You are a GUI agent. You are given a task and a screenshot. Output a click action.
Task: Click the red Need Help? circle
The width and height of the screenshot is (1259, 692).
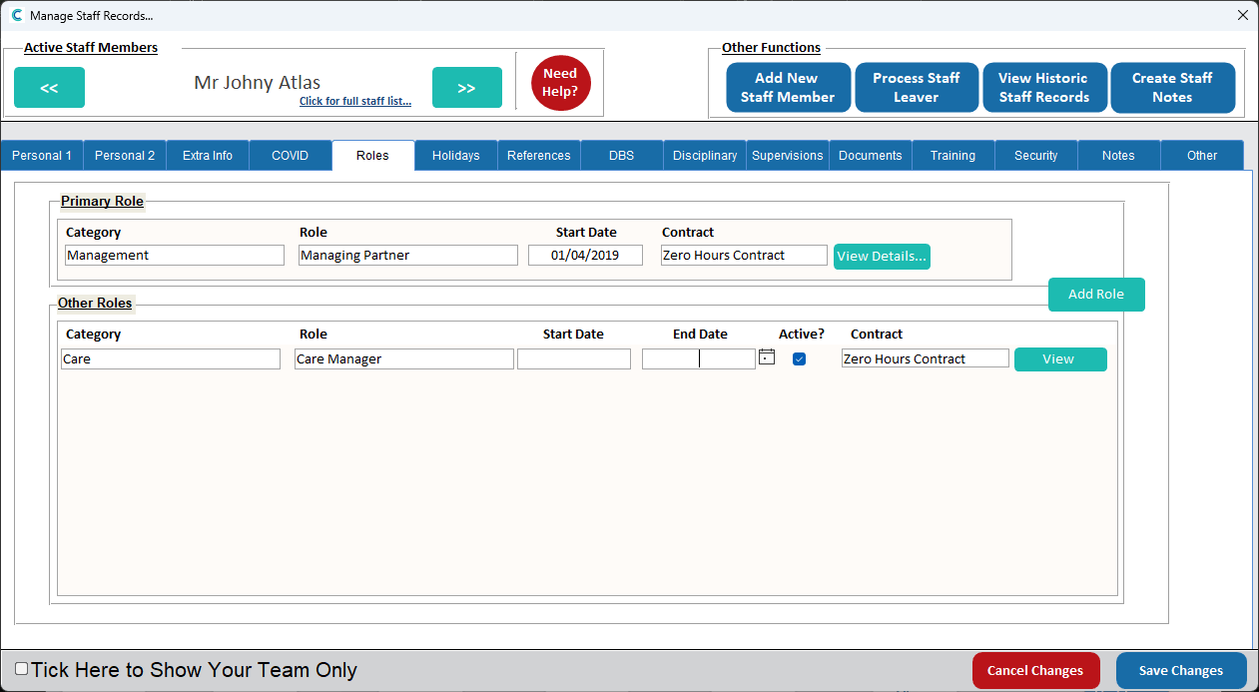[560, 83]
